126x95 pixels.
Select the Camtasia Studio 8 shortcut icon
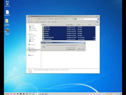tap(7, 32)
